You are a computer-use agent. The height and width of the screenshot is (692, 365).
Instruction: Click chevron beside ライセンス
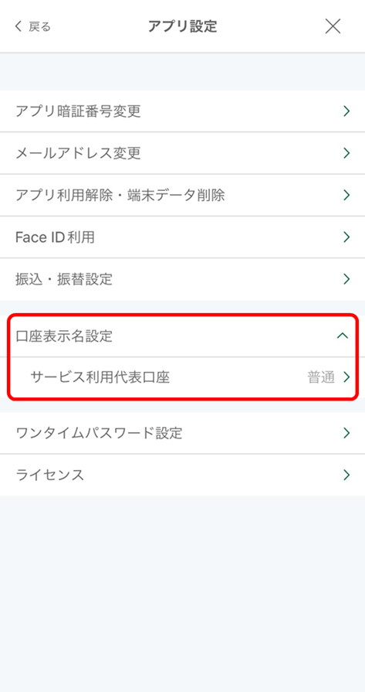[x=346, y=475]
